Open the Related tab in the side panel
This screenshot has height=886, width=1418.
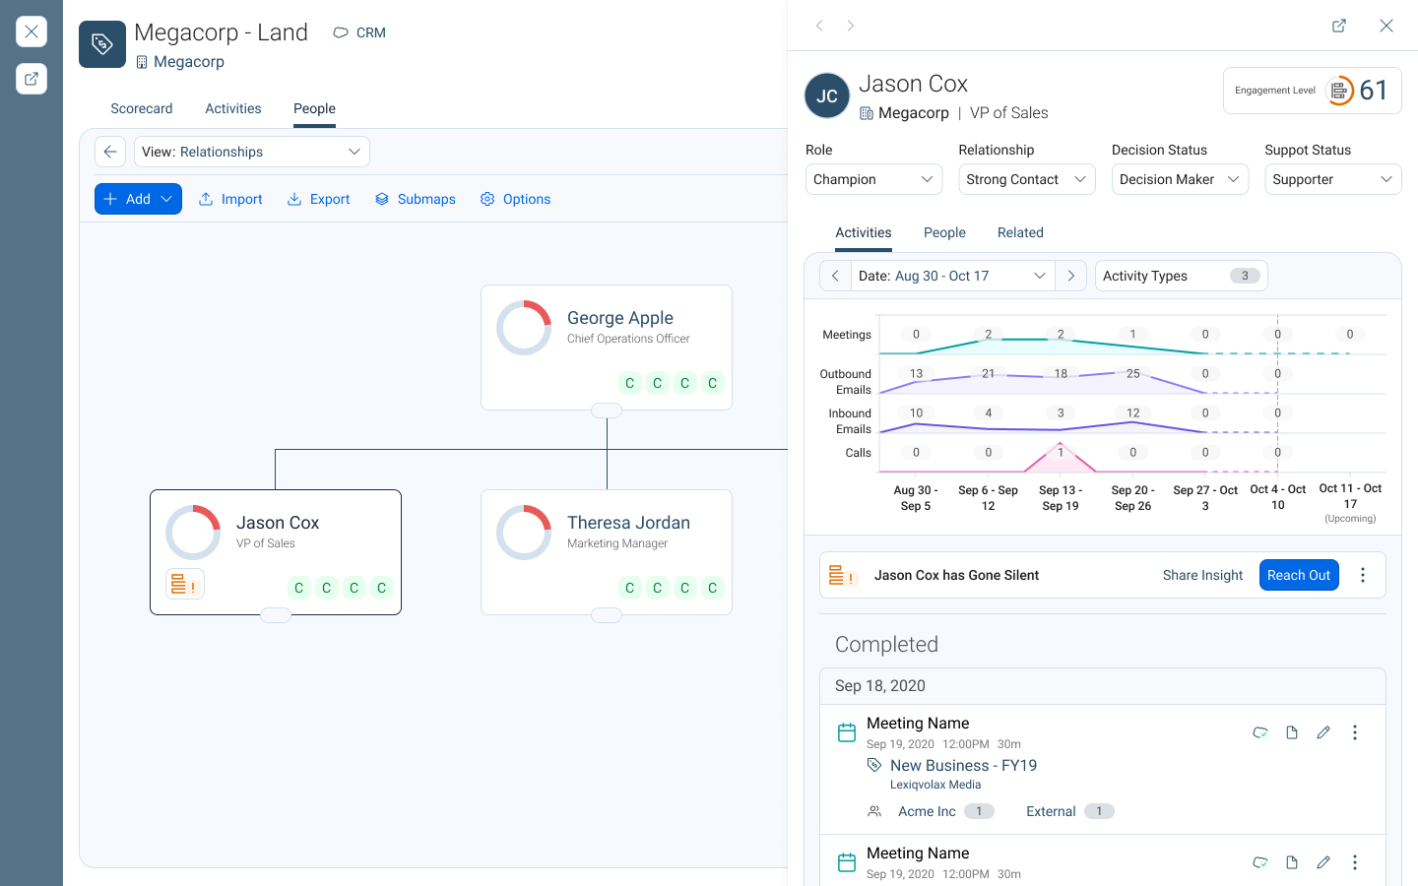click(x=1020, y=232)
